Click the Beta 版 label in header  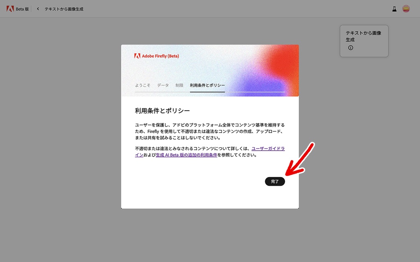click(22, 9)
